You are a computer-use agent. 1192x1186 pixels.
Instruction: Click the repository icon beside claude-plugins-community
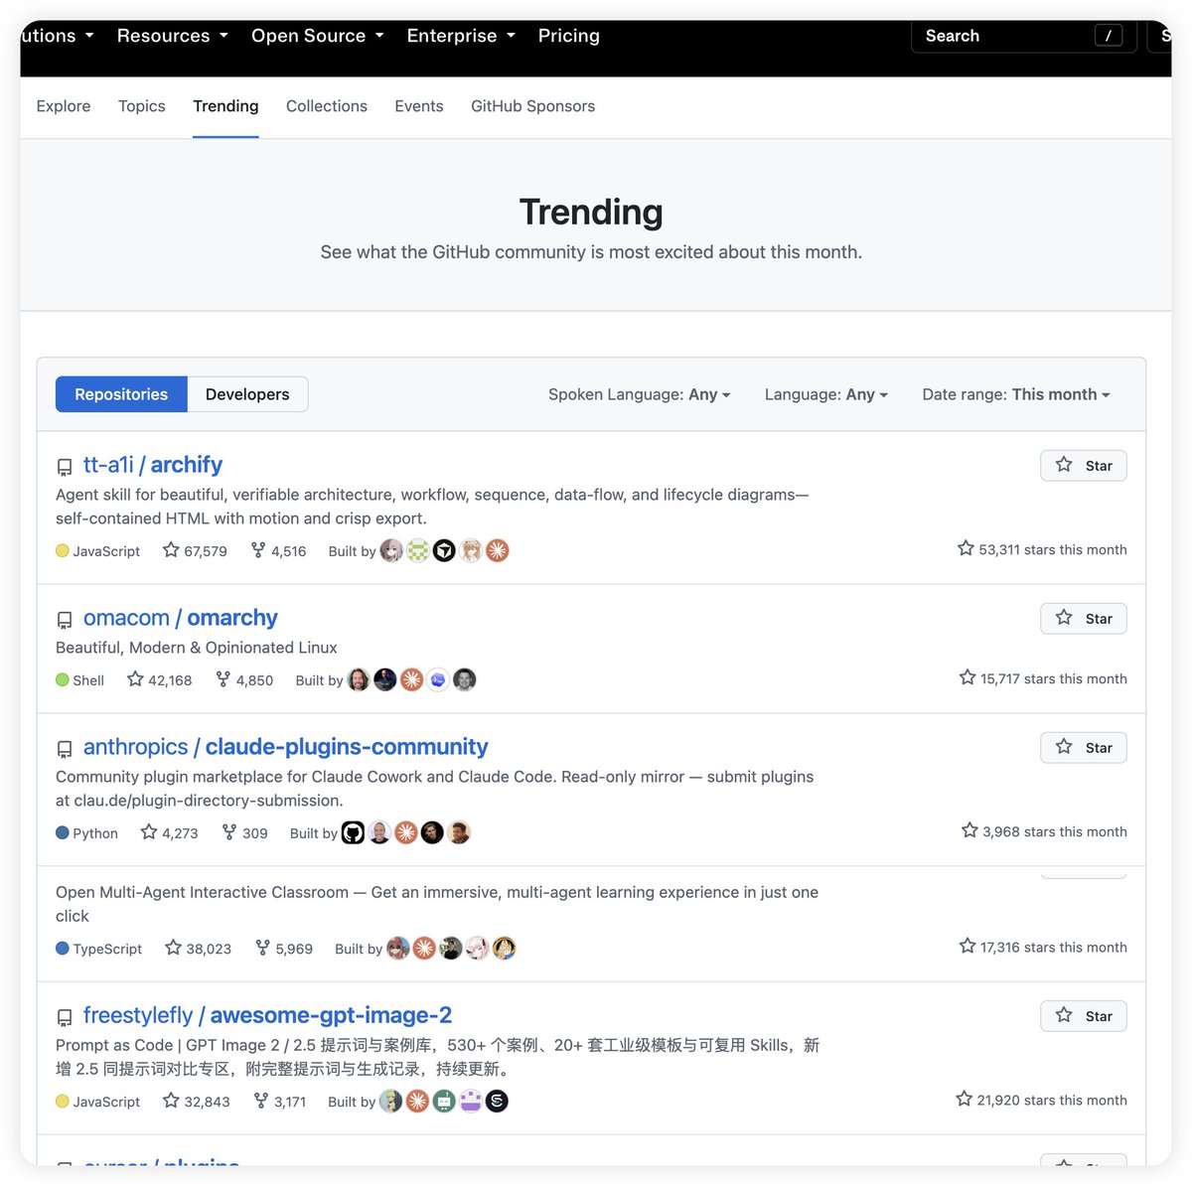click(65, 749)
